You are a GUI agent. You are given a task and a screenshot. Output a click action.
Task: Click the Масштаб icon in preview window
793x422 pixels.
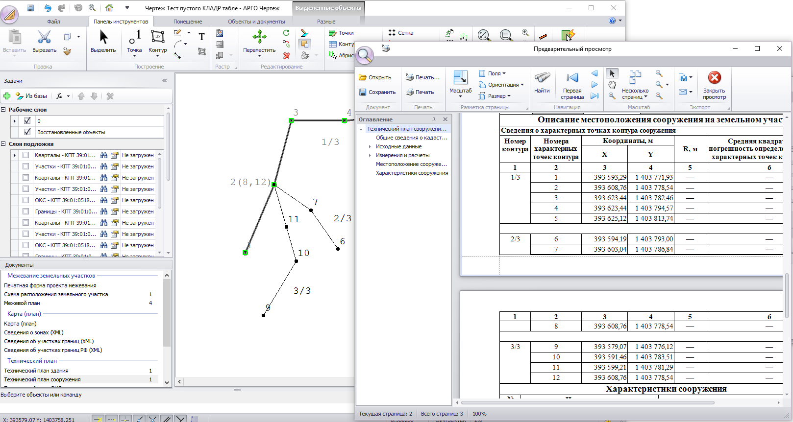(460, 83)
